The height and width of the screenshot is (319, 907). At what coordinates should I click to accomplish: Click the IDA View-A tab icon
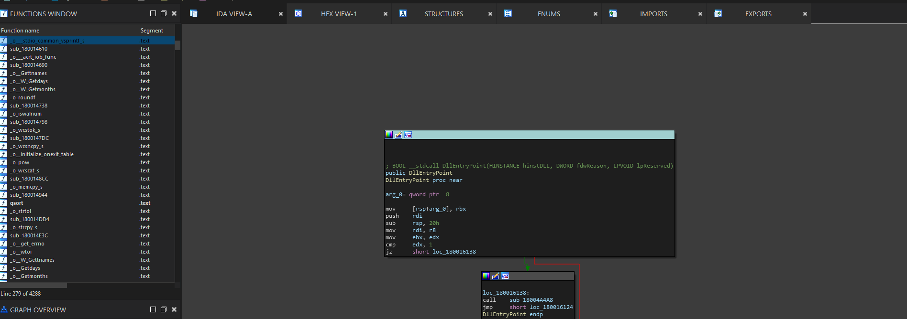click(x=194, y=13)
